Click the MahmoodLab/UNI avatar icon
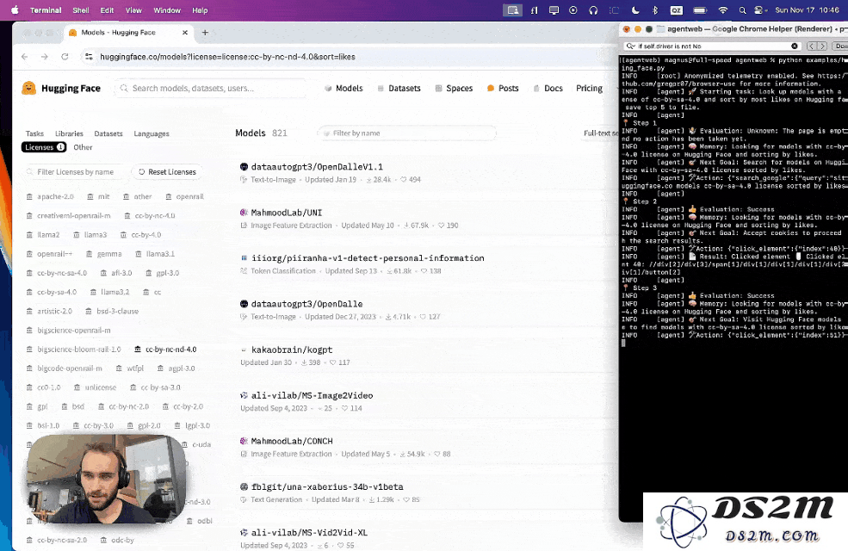Image resolution: width=848 pixels, height=551 pixels. 244,213
